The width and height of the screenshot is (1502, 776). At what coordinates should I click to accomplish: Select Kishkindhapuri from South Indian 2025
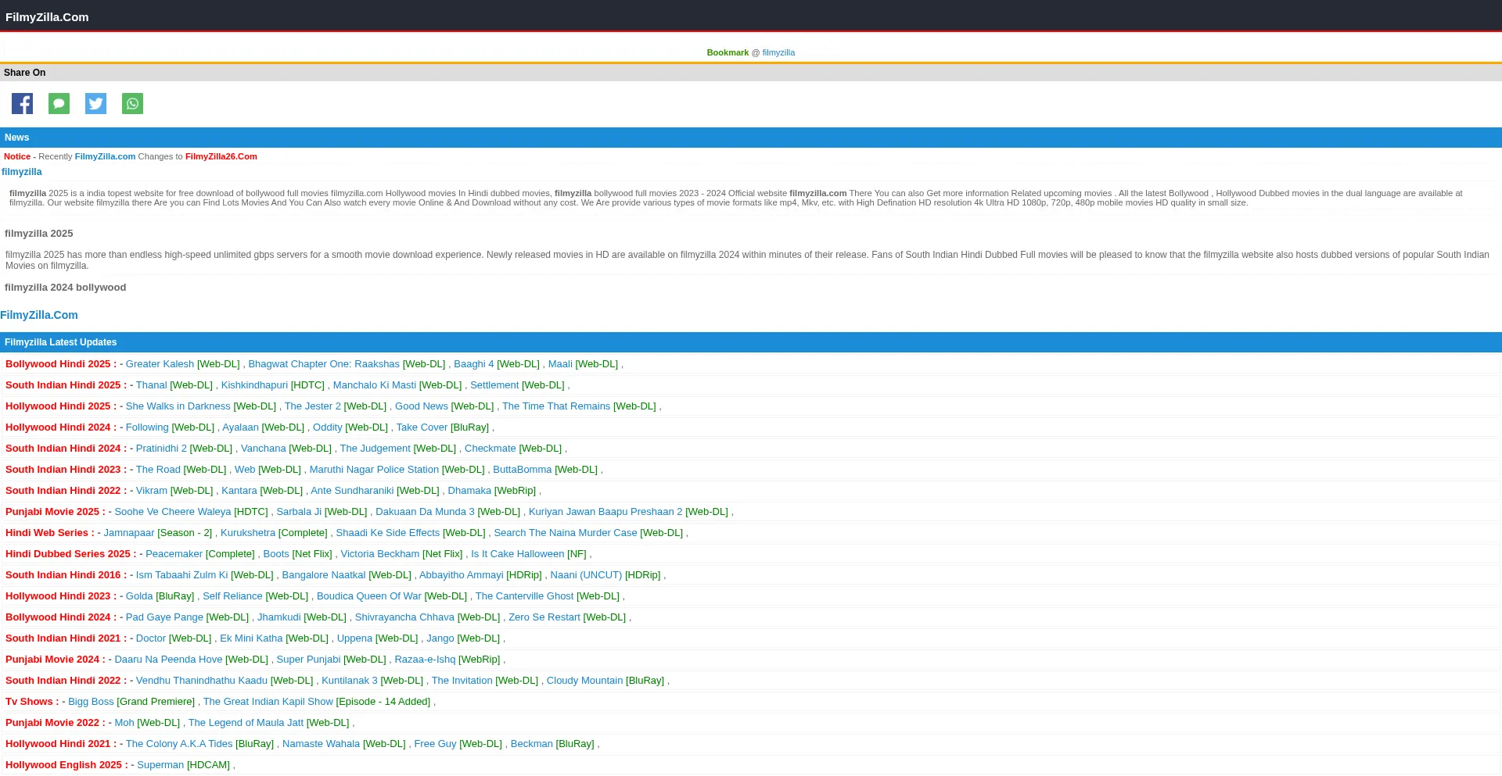(254, 385)
